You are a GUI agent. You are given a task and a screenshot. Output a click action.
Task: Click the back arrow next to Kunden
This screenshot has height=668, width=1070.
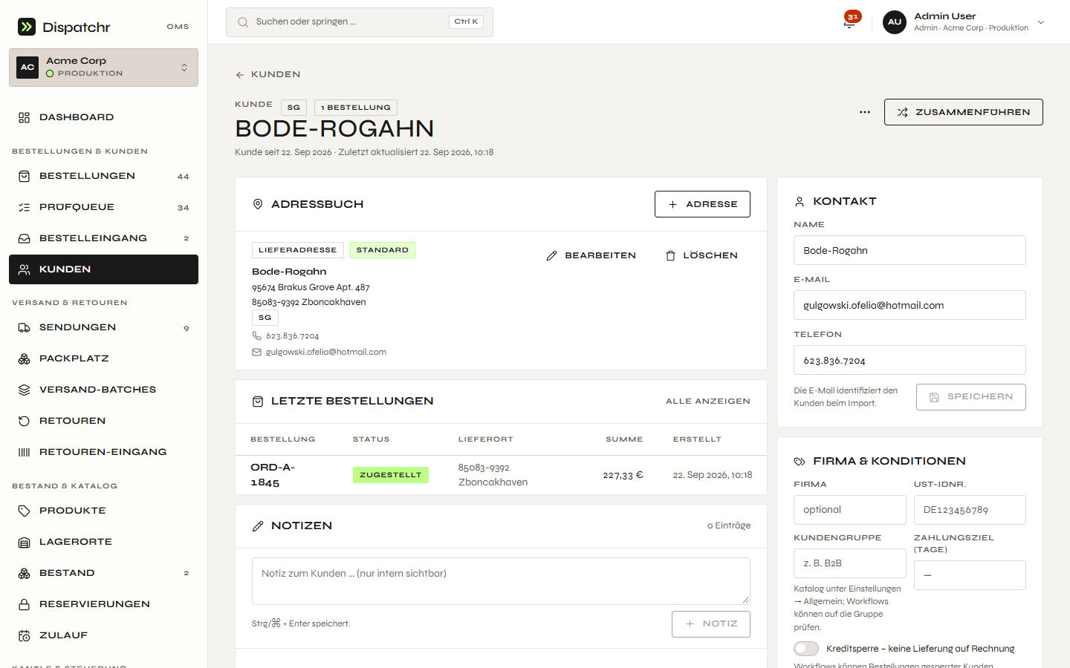tap(240, 74)
